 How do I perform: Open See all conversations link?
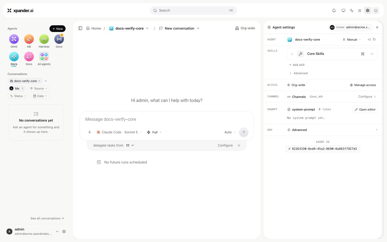click(47, 218)
